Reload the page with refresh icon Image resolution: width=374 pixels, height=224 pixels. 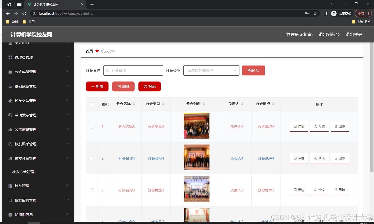(x=24, y=13)
